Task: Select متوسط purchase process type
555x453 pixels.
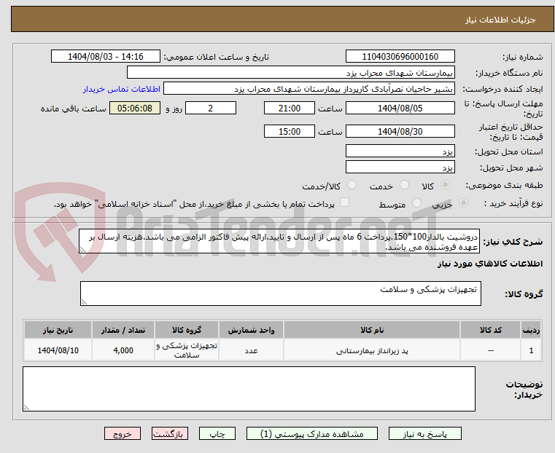Action: click(417, 204)
